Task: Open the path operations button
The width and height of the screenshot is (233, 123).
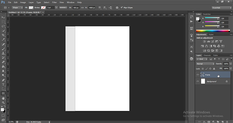Action: pyautogui.click(x=100, y=8)
